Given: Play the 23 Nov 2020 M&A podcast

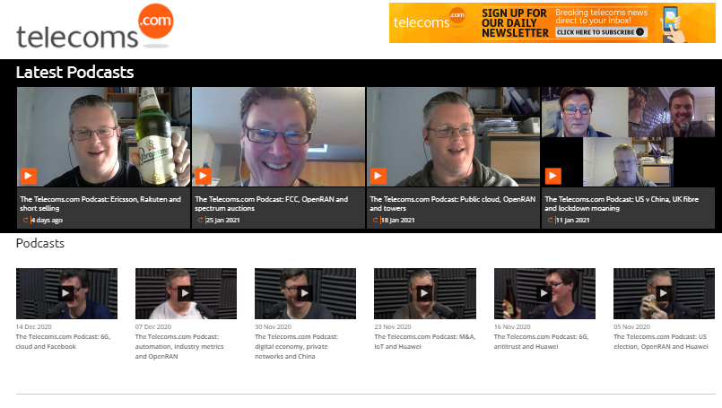Looking at the screenshot, I should click(x=424, y=292).
